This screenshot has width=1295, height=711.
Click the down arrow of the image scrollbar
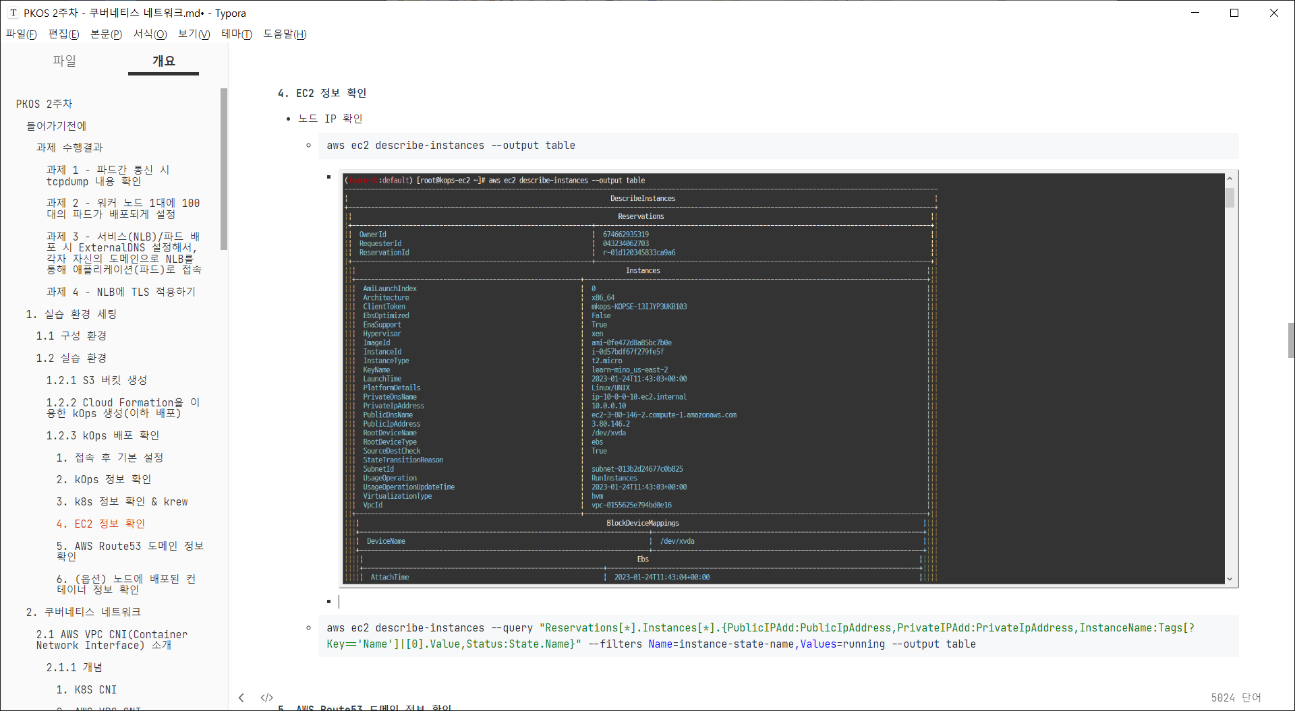point(1230,578)
